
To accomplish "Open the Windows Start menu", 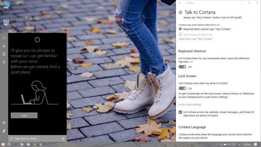I will click(3, 144).
